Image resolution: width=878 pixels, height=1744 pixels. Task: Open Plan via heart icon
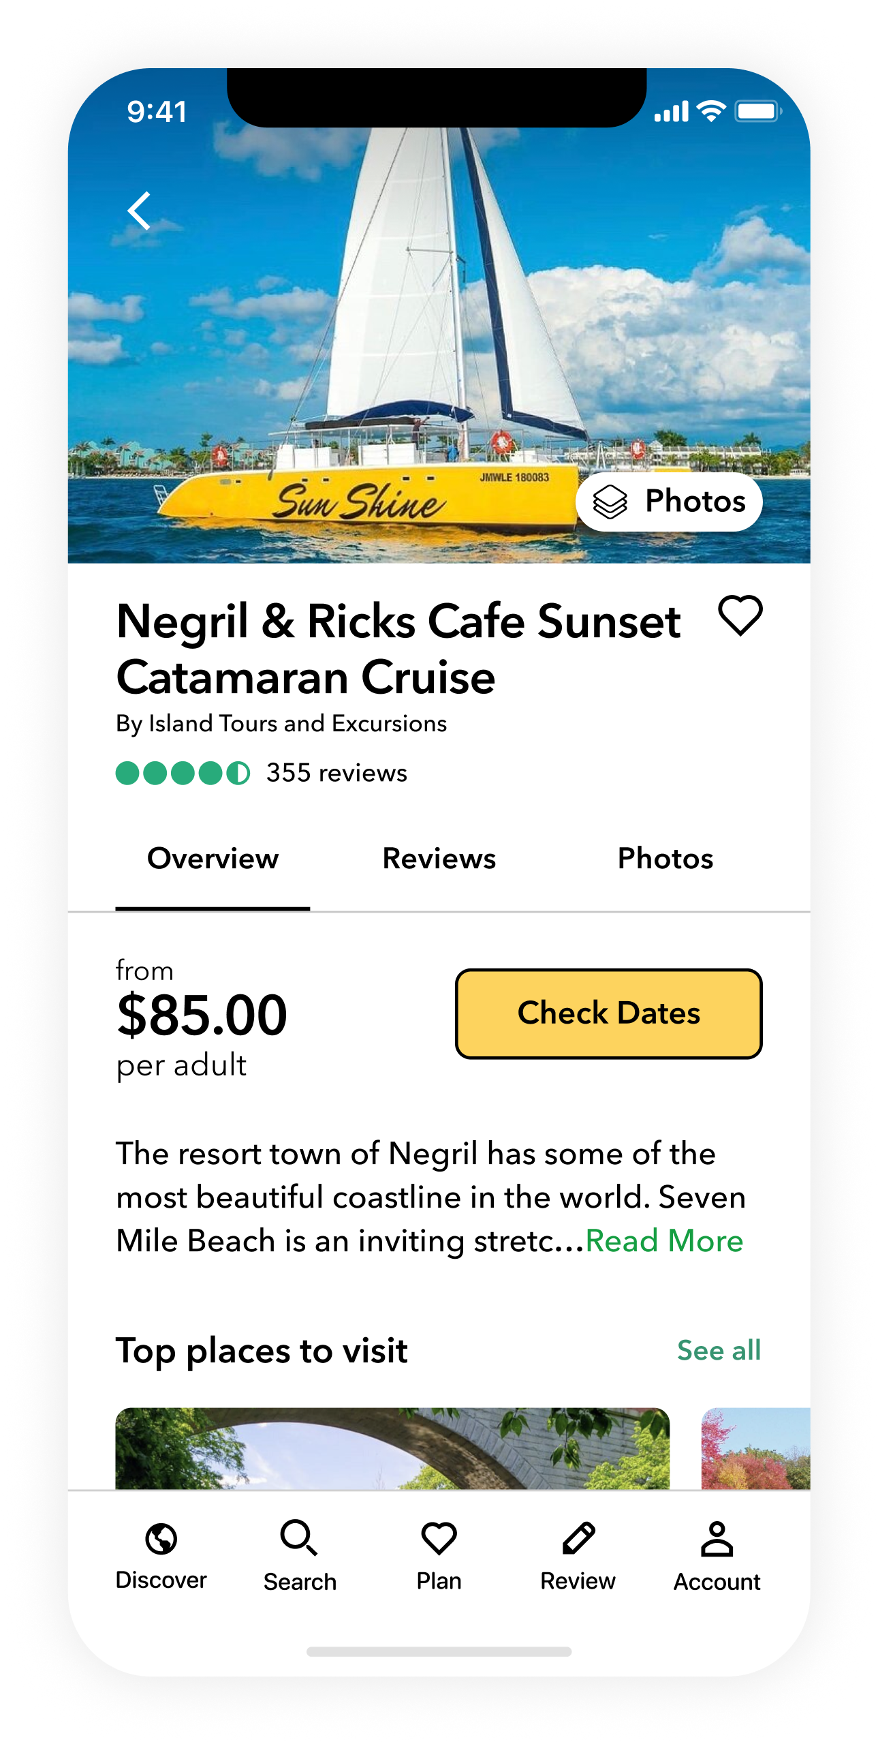tap(439, 1539)
